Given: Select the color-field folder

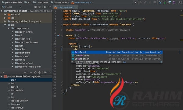Looking at the screenshot, I should [x=24, y=53].
